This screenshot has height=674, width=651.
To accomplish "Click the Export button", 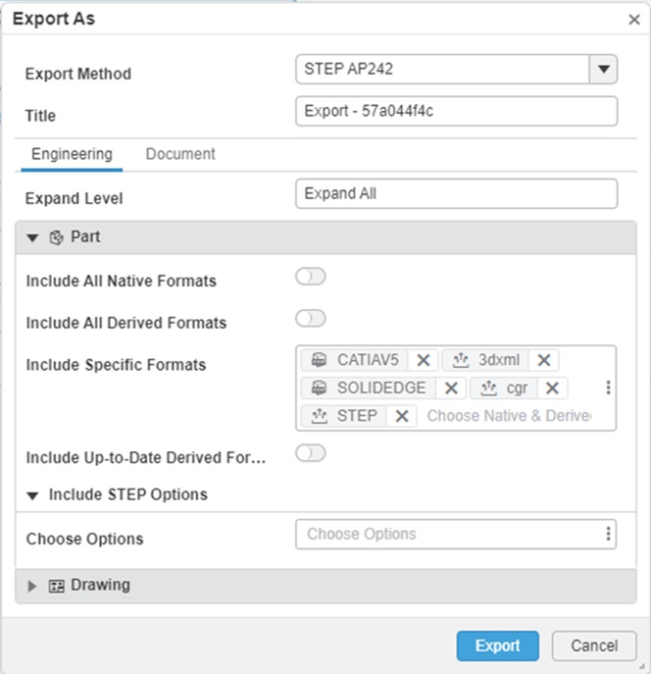I will click(497, 646).
